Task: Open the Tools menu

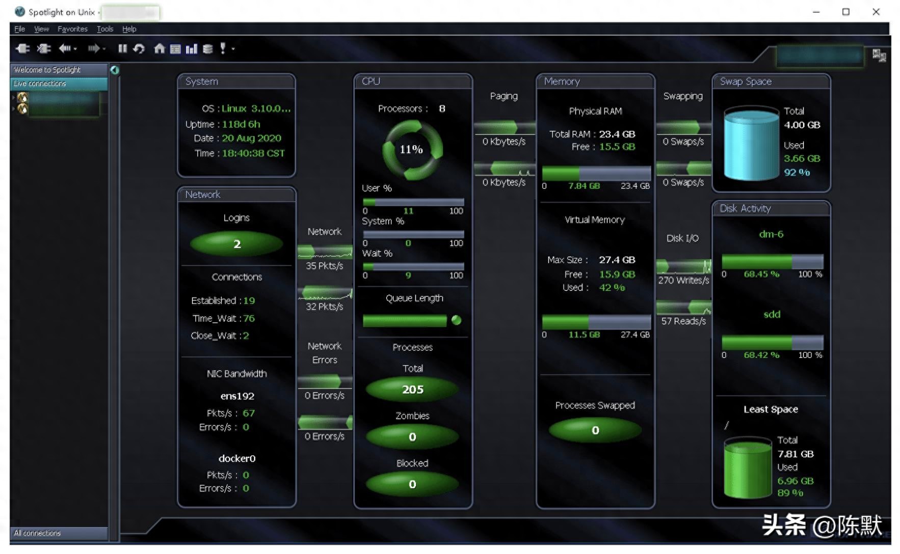Action: [x=105, y=29]
